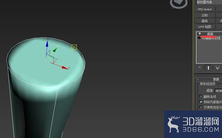Toggle show end result icon
This screenshot has height=138, width=222.
pos(208,68)
